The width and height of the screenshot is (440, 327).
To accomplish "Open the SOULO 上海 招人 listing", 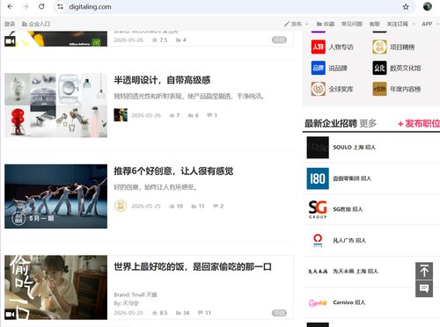I will point(355,147).
